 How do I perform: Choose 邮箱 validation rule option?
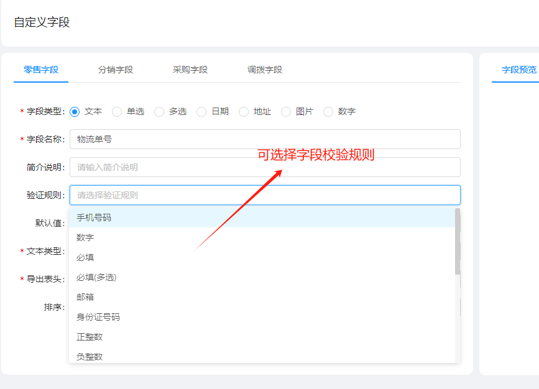262,297
